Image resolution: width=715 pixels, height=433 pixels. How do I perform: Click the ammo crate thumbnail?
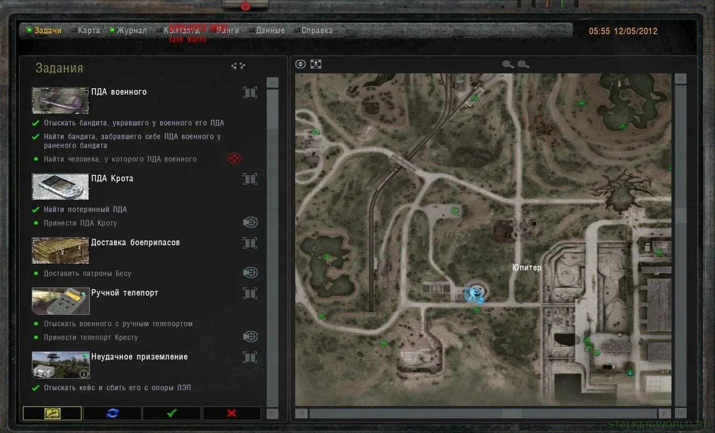click(60, 250)
